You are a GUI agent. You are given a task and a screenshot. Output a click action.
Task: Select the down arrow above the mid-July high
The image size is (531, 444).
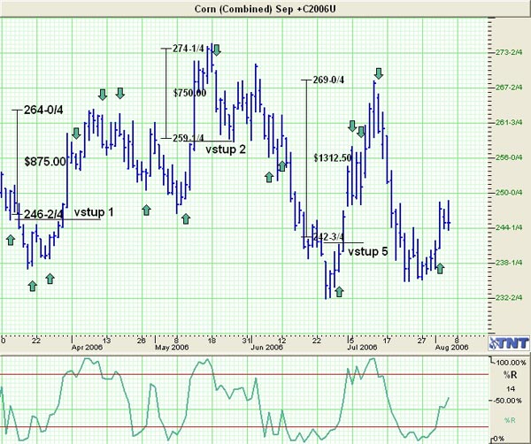[x=379, y=73]
